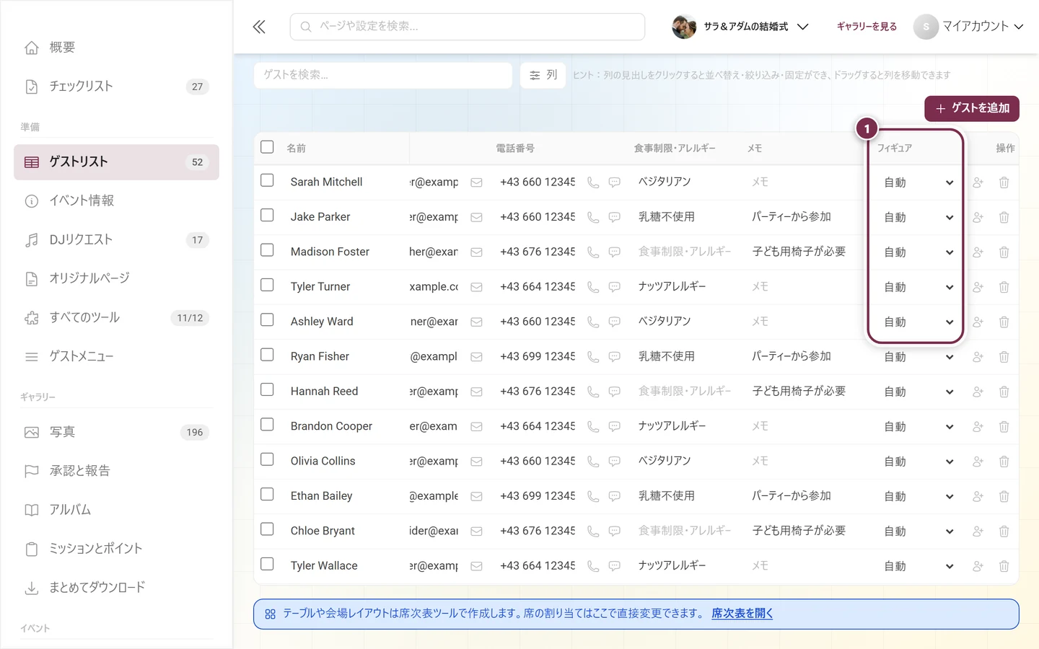
Task: Expand the マイアカウント account menu
Action: pyautogui.click(x=968, y=27)
